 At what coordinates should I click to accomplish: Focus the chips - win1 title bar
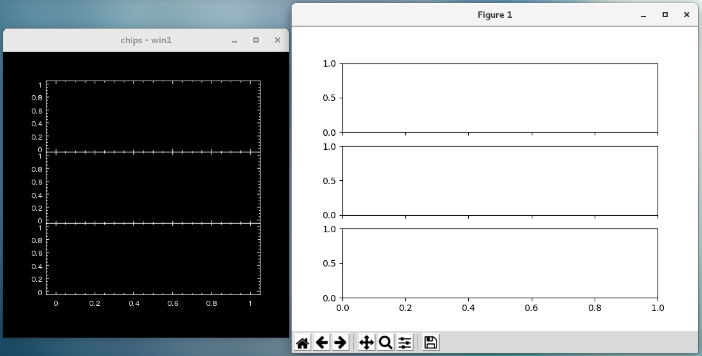tap(146, 40)
